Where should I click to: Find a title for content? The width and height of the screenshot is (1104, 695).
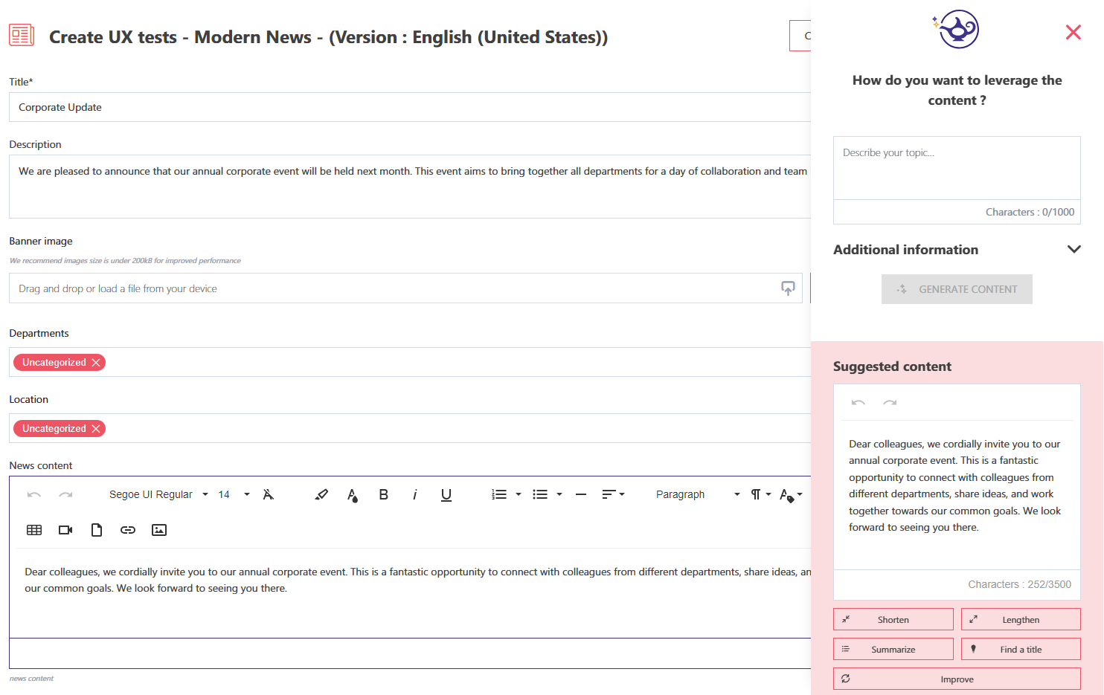(x=1021, y=649)
